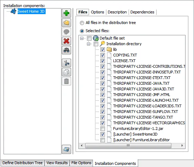This screenshot has height=167, width=194.
Task: Switch to the Options tab
Action: click(98, 12)
